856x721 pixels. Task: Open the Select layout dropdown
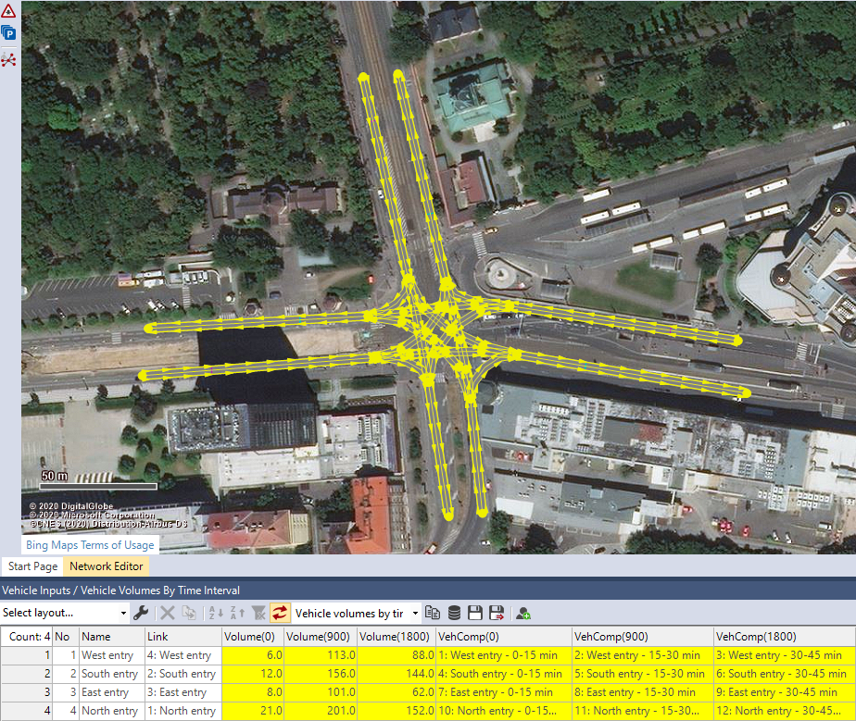click(x=60, y=612)
